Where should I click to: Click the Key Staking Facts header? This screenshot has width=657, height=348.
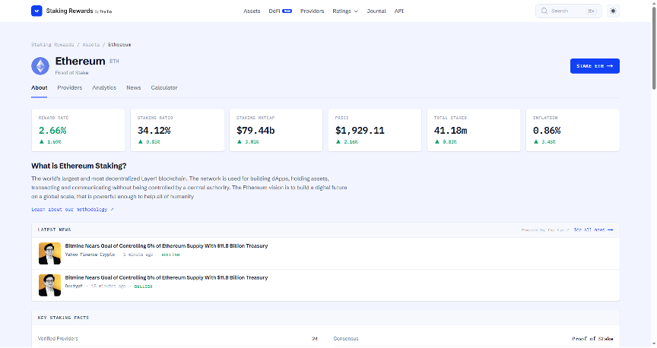pyautogui.click(x=63, y=318)
